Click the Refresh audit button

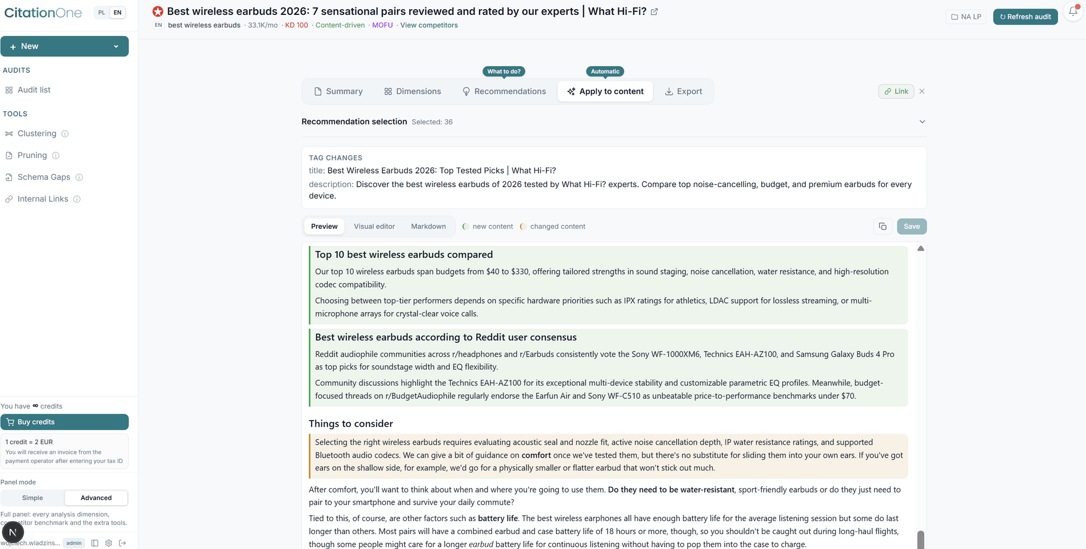pos(1025,17)
